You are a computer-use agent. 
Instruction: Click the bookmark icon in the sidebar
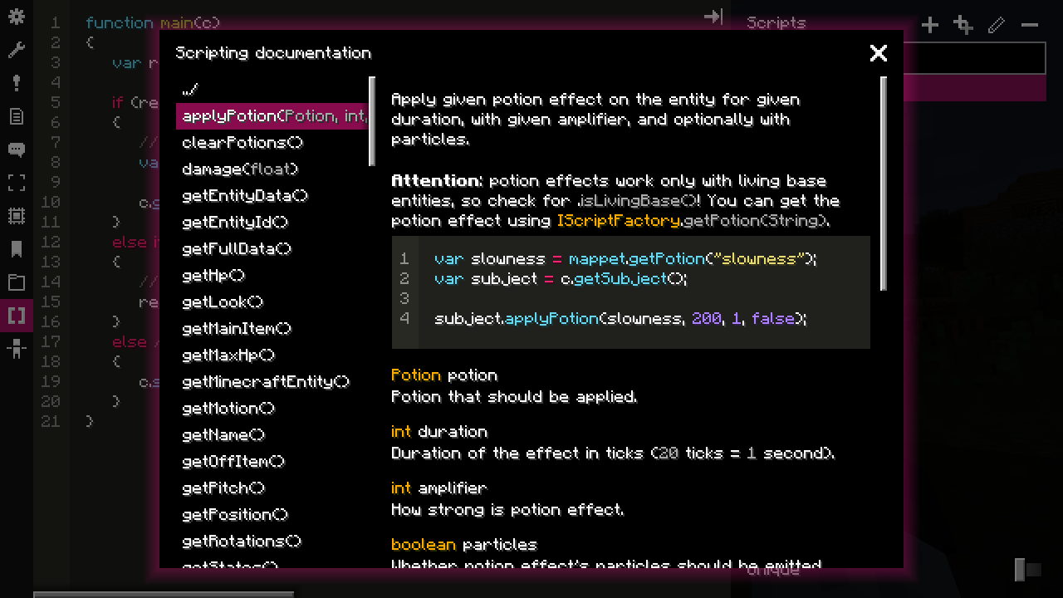point(17,249)
